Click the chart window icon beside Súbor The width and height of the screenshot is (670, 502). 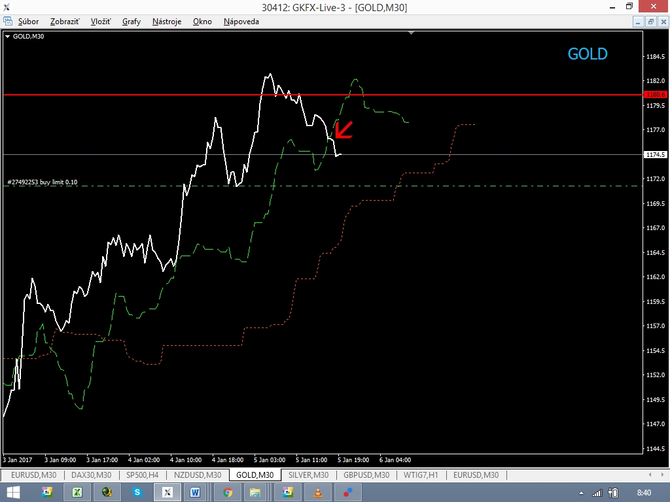click(x=8, y=22)
